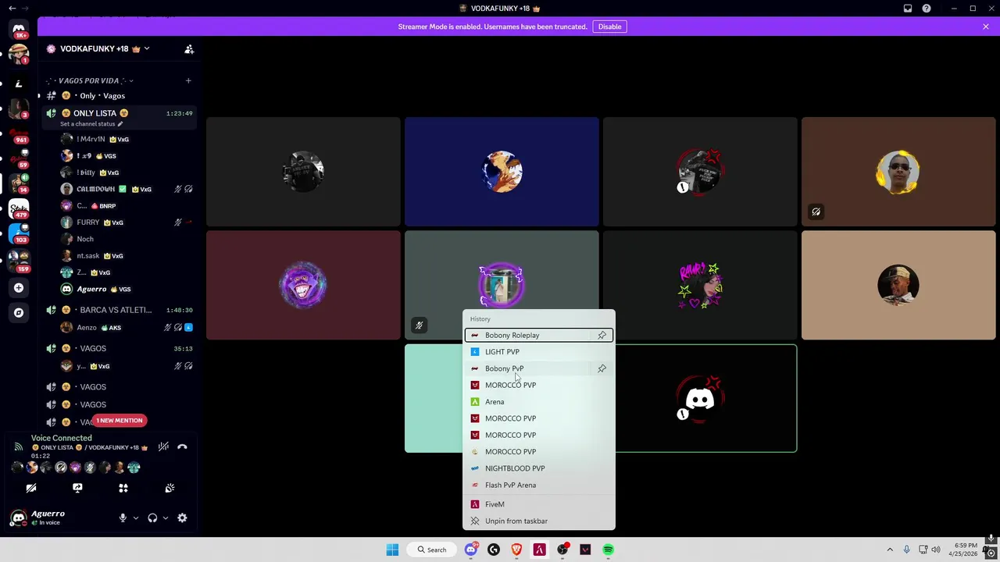This screenshot has width=1000, height=562.
Task: Open Arena from jump list history
Action: pyautogui.click(x=538, y=402)
